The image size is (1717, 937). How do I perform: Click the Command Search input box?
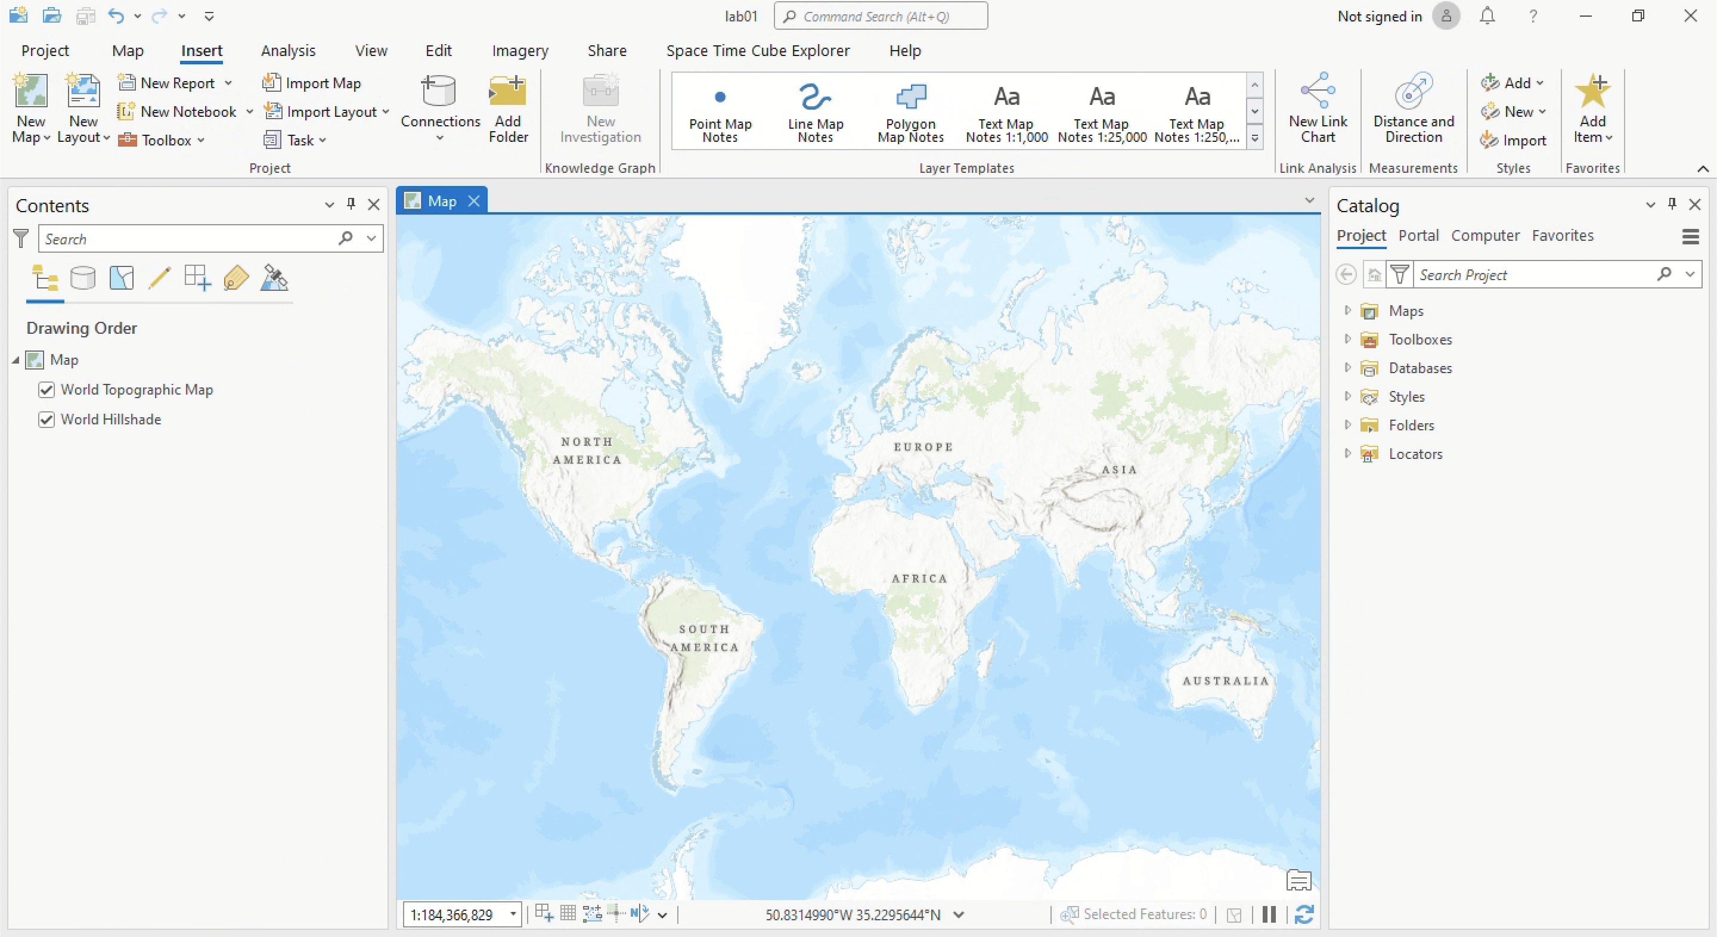click(880, 16)
